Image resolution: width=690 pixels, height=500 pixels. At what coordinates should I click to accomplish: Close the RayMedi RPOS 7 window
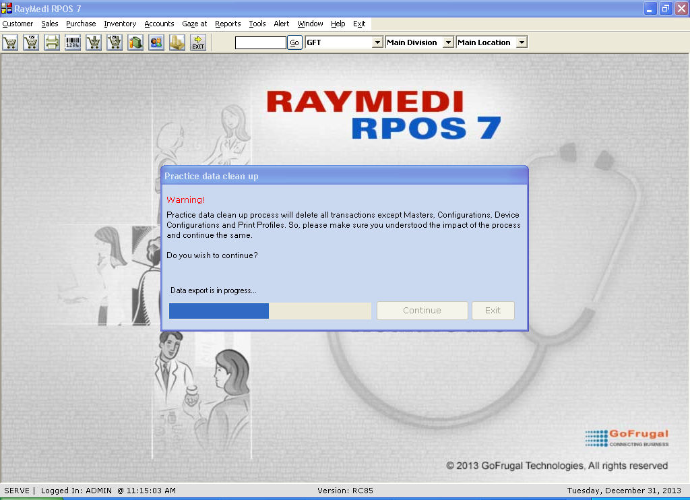(681, 8)
